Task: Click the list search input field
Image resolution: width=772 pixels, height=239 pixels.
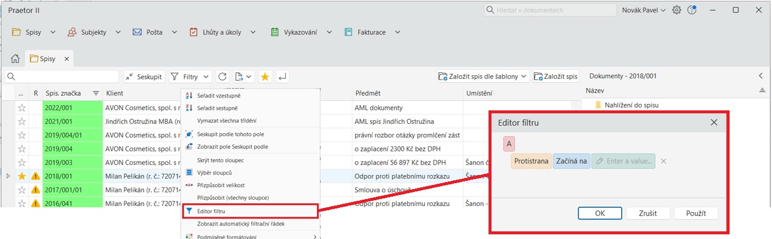Action: 61,76
